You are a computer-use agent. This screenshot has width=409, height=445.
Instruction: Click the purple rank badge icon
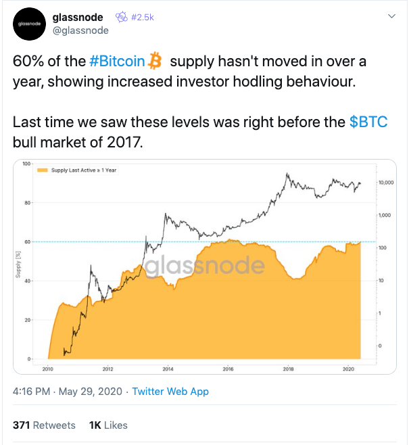(122, 17)
